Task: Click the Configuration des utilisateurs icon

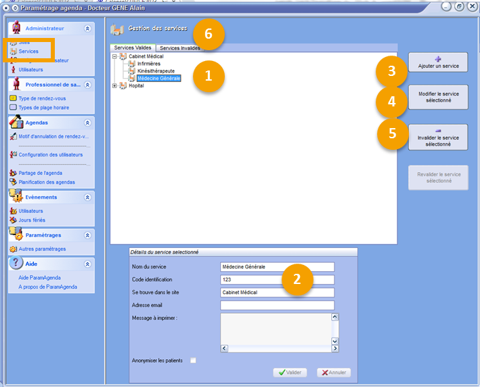Action: pyautogui.click(x=13, y=155)
